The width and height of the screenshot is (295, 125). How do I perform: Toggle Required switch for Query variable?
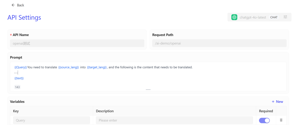[264, 120]
